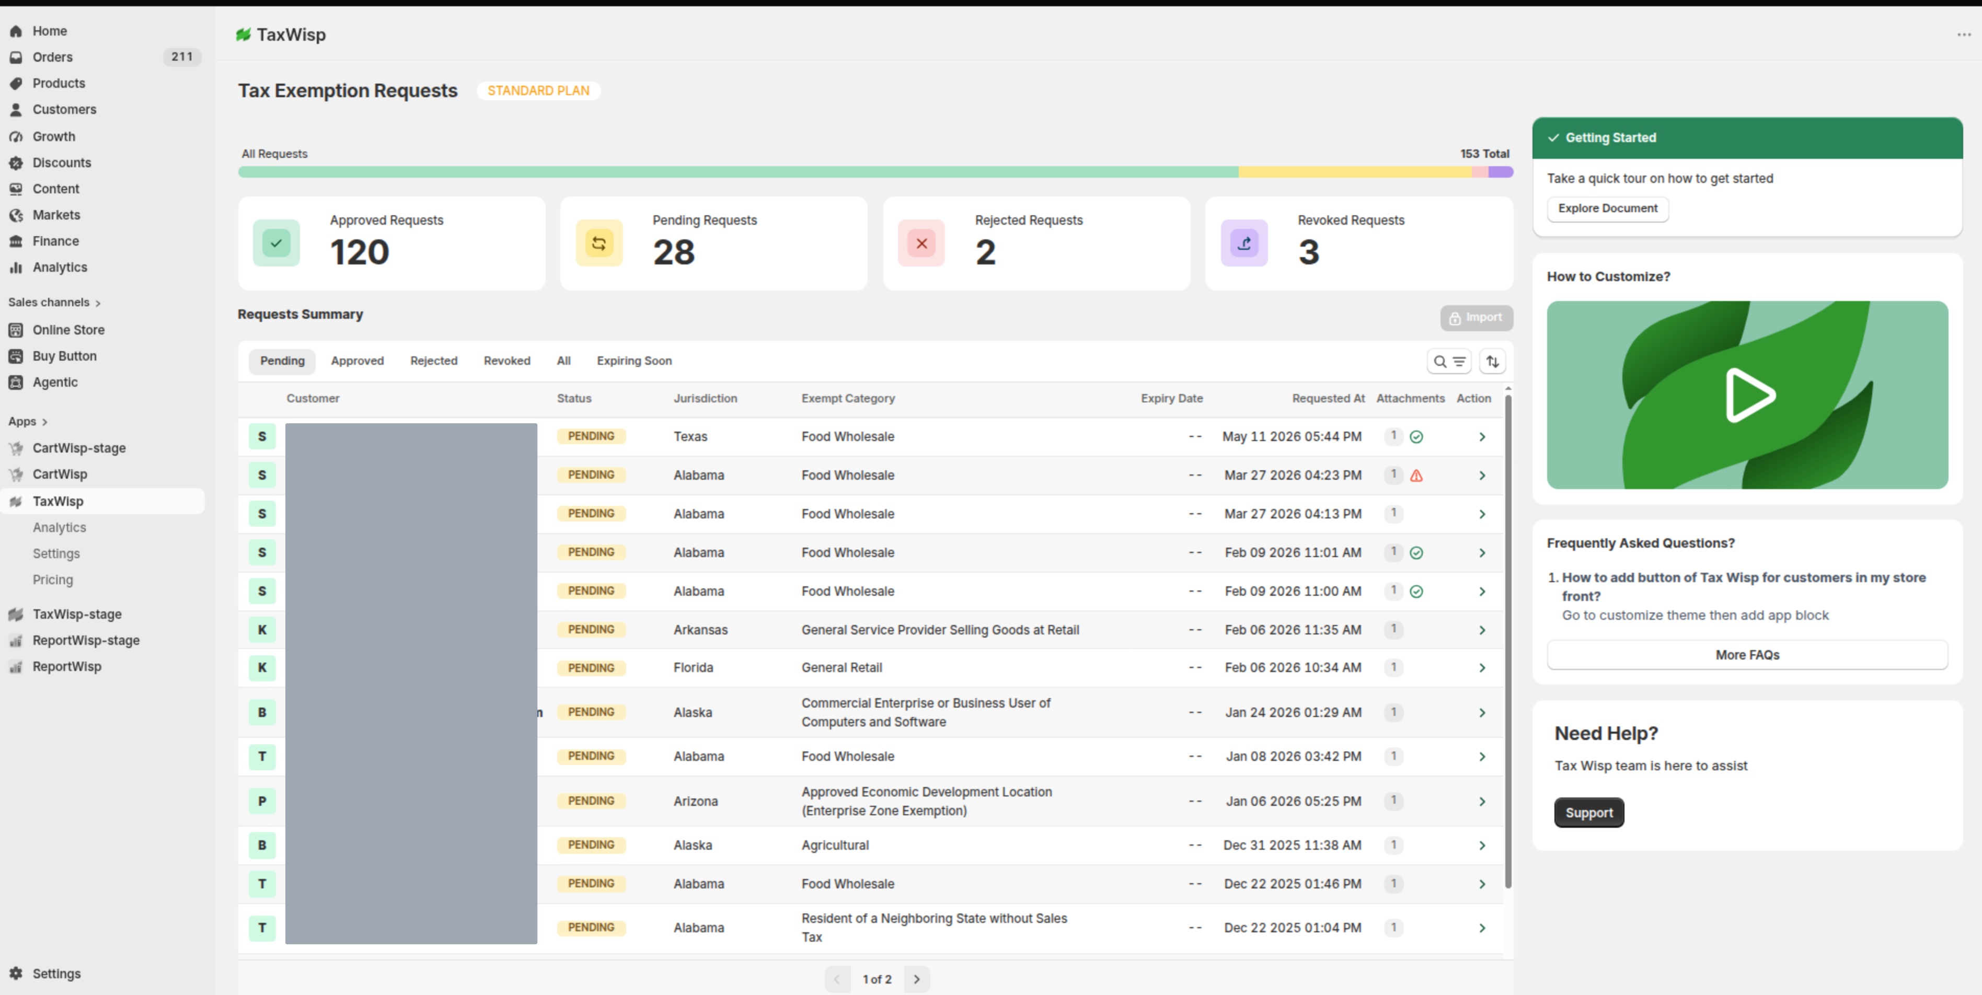Click the Pending Requests yellow icon

tap(598, 243)
